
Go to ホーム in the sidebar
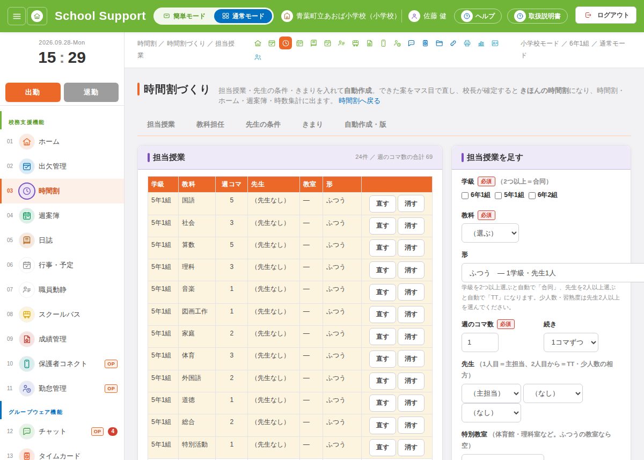[62, 142]
